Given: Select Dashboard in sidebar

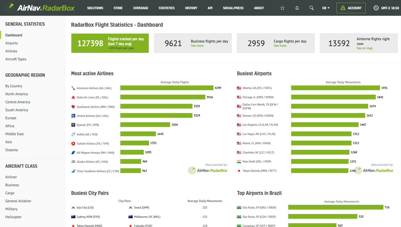Looking at the screenshot, I should (x=14, y=35).
